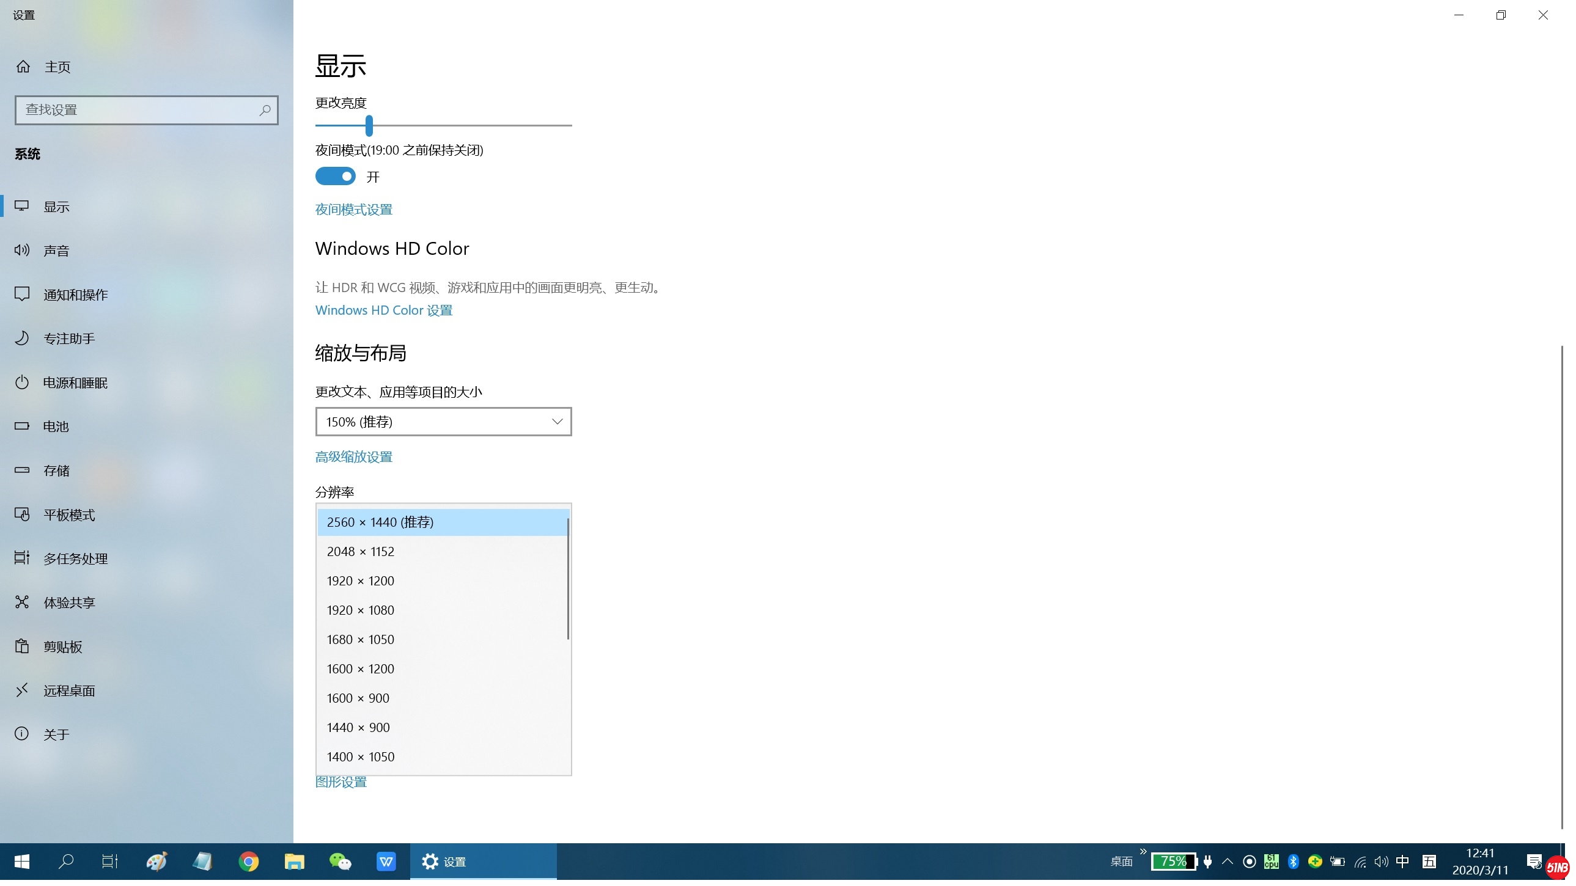1576x886 pixels.
Task: Adjust the 更改亮度 brightness slider
Action: pos(369,126)
